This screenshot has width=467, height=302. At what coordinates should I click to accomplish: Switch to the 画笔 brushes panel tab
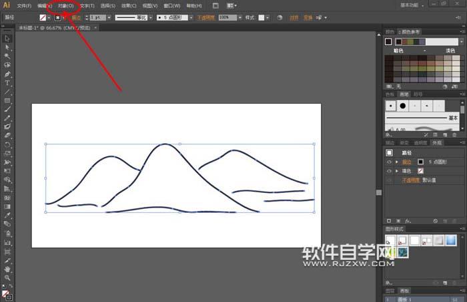pyautogui.click(x=404, y=94)
